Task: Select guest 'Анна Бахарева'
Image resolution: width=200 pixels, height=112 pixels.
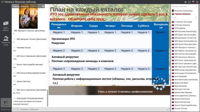Action: (x=181, y=76)
